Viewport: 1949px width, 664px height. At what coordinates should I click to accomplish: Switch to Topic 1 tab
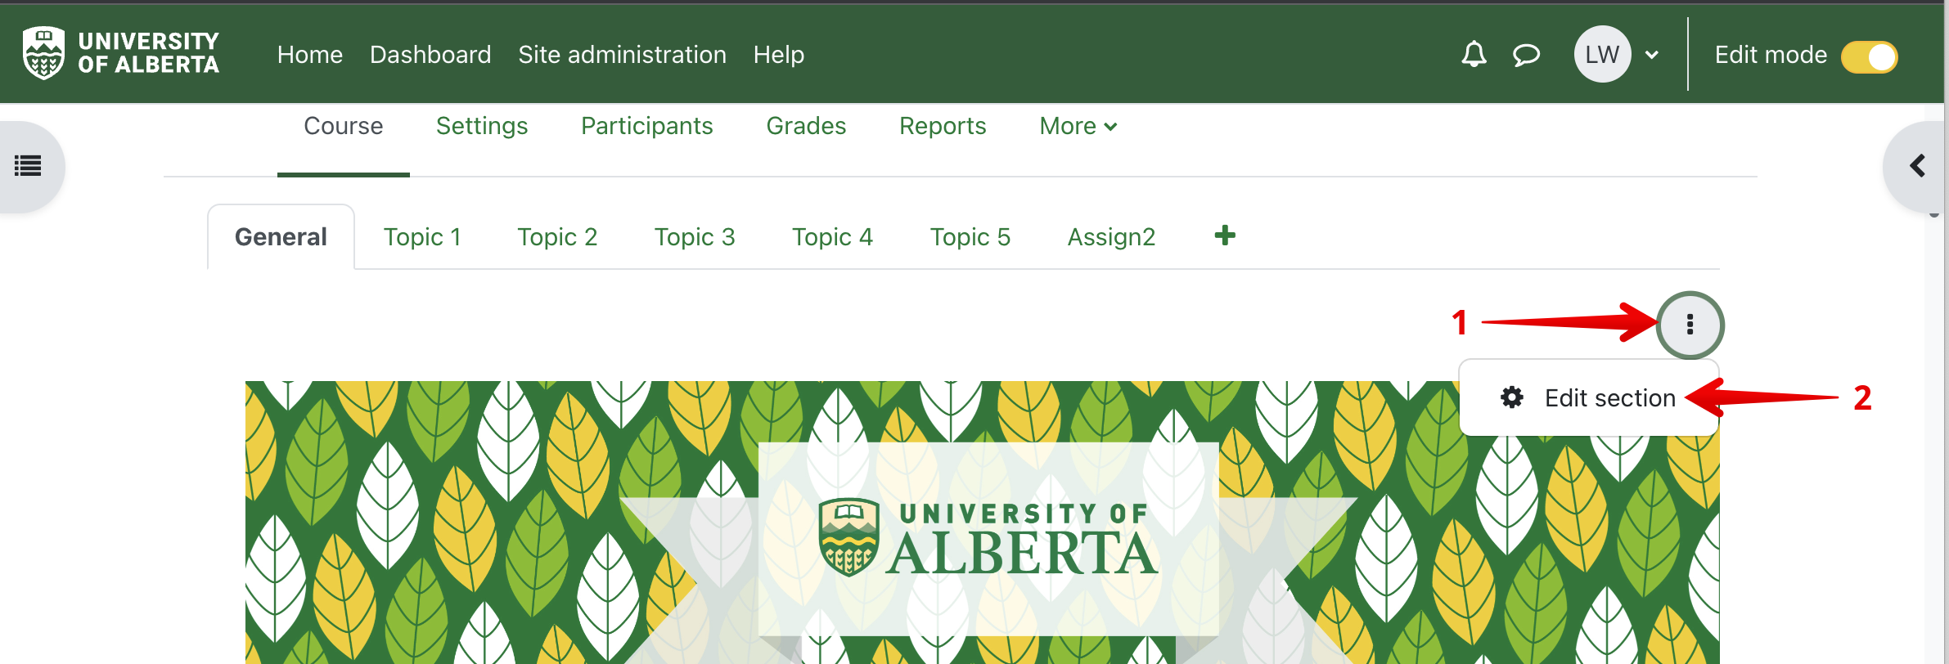422,237
